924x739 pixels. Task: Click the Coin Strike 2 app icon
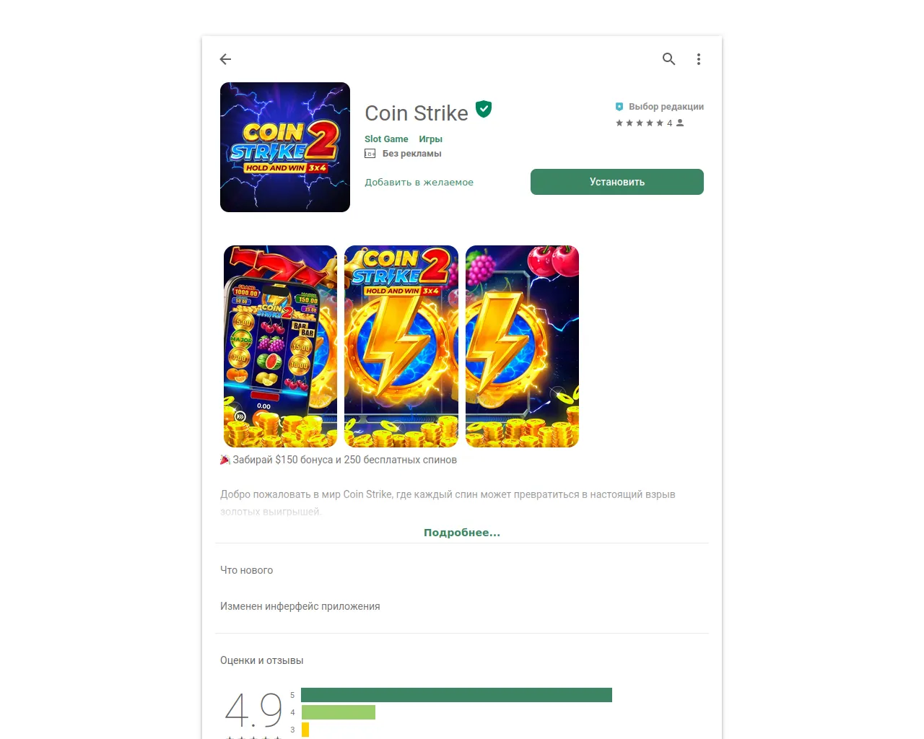pyautogui.click(x=285, y=147)
